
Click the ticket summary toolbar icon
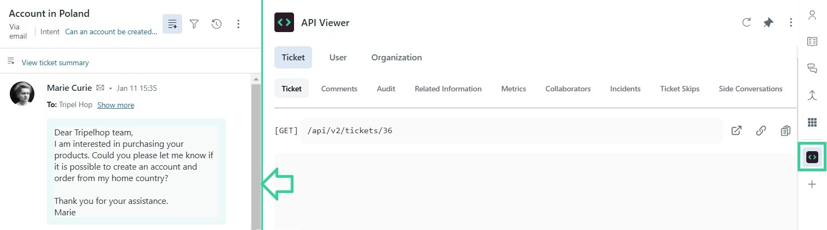(172, 24)
